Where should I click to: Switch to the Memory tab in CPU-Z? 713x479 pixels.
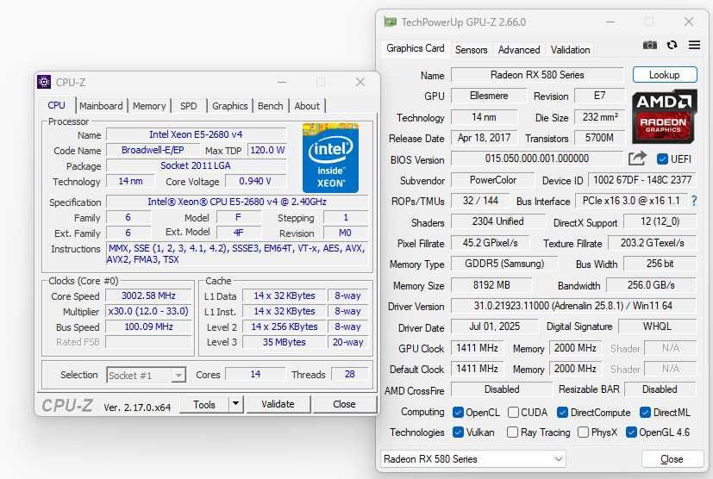coord(149,106)
